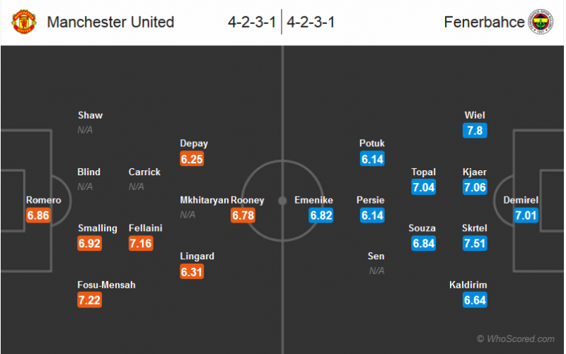Select Romero's 6.86 rating badge
The height and width of the screenshot is (354, 566).
(38, 216)
